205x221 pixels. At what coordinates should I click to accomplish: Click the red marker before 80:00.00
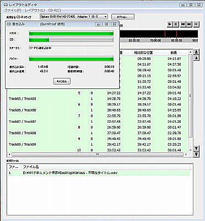tap(165, 34)
